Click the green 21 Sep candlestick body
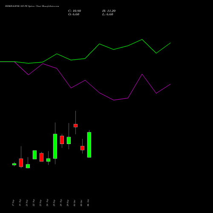The width and height of the screenshot is (213, 213). pos(28,166)
